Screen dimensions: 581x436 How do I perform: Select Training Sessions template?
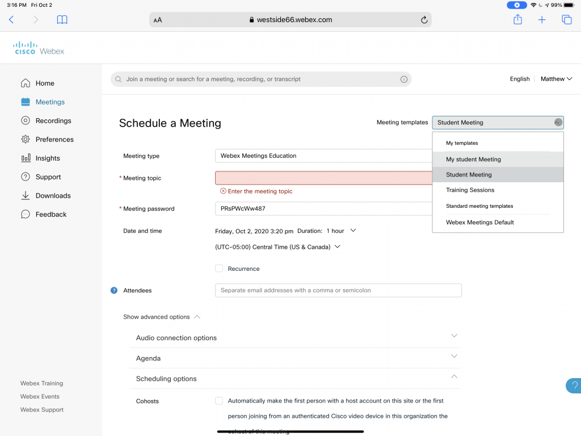pos(498,190)
